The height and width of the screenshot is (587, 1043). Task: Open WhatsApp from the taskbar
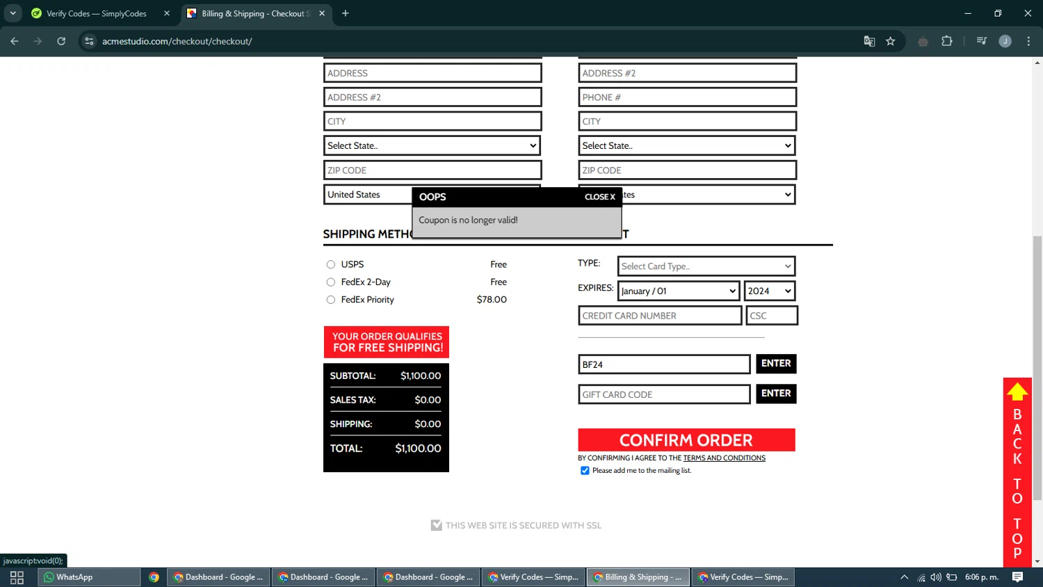pos(89,577)
